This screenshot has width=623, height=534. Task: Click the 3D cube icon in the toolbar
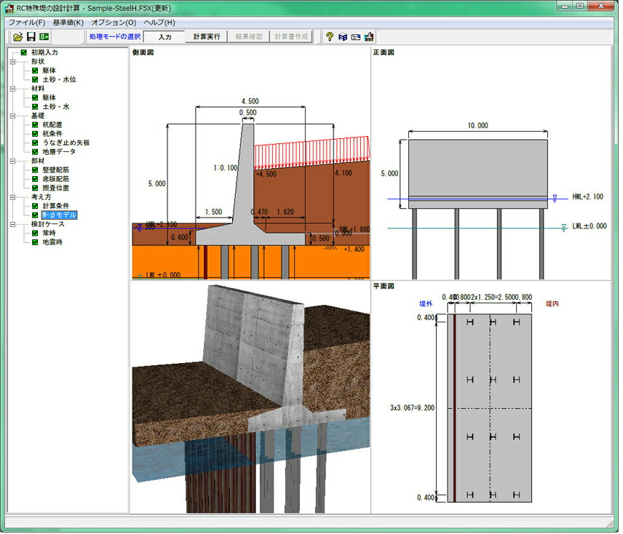pyautogui.click(x=343, y=37)
